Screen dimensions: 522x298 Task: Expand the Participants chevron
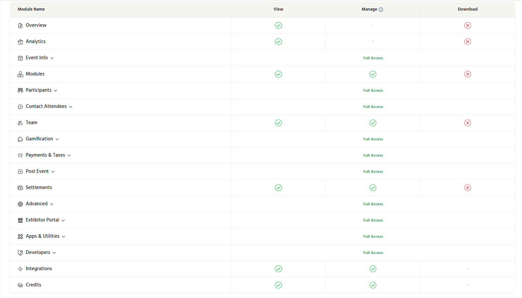click(55, 91)
